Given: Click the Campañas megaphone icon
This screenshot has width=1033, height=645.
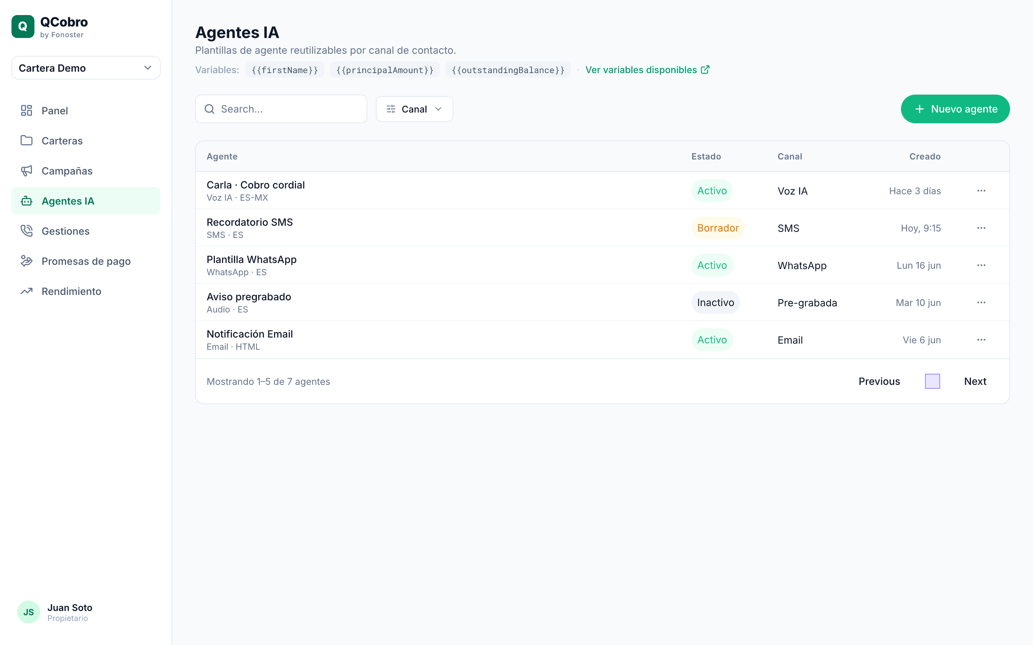Looking at the screenshot, I should tap(27, 171).
